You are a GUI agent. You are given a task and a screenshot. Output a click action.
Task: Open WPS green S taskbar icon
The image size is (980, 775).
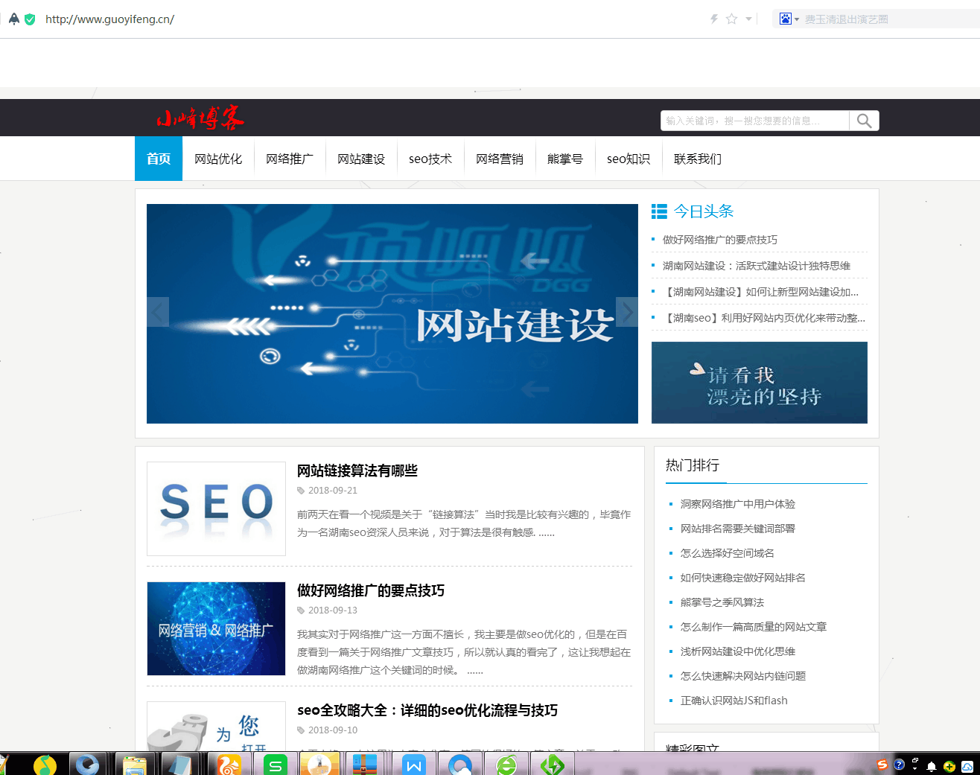275,765
